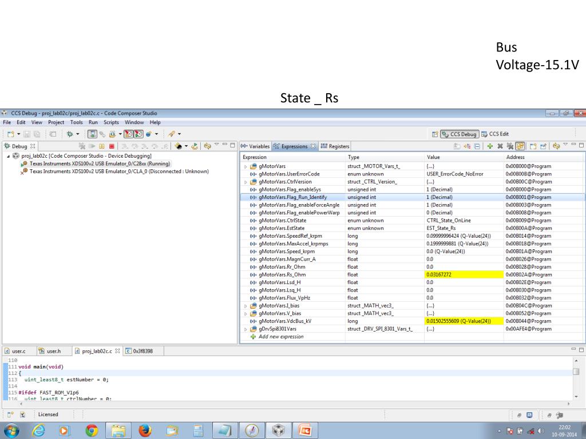Click Remove Selected Expression X icon
The height and width of the screenshot is (439, 586).
click(x=500, y=146)
